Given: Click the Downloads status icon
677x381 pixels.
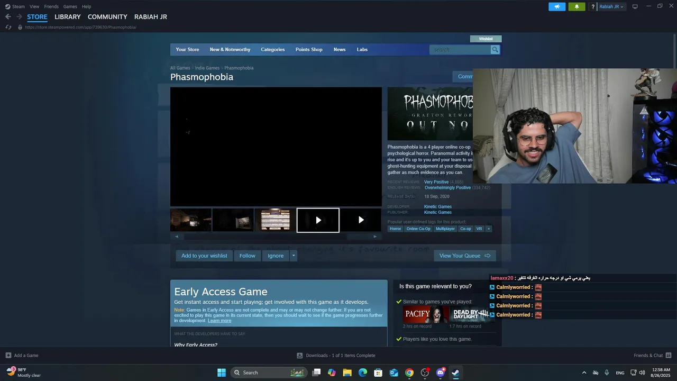Looking at the screenshot, I should tap(299, 356).
